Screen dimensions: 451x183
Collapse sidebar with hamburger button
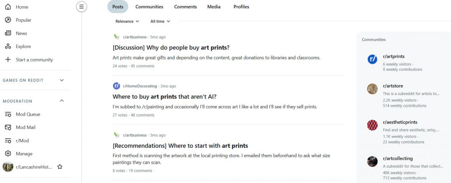coord(81,7)
